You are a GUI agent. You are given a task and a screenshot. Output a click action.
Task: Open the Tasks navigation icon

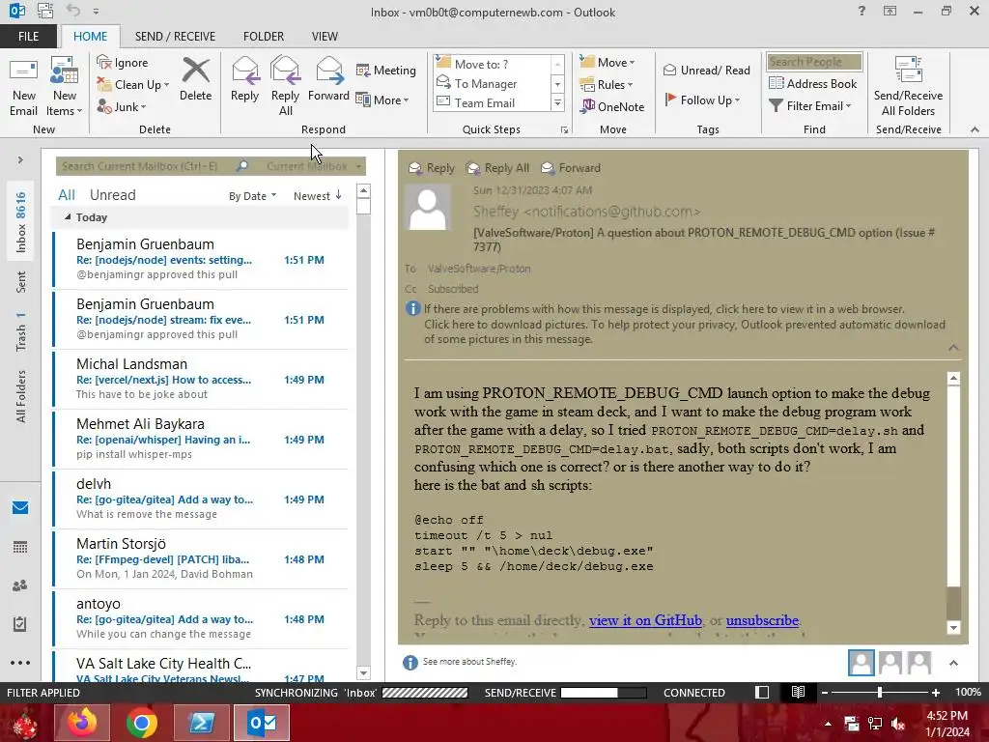(20, 624)
